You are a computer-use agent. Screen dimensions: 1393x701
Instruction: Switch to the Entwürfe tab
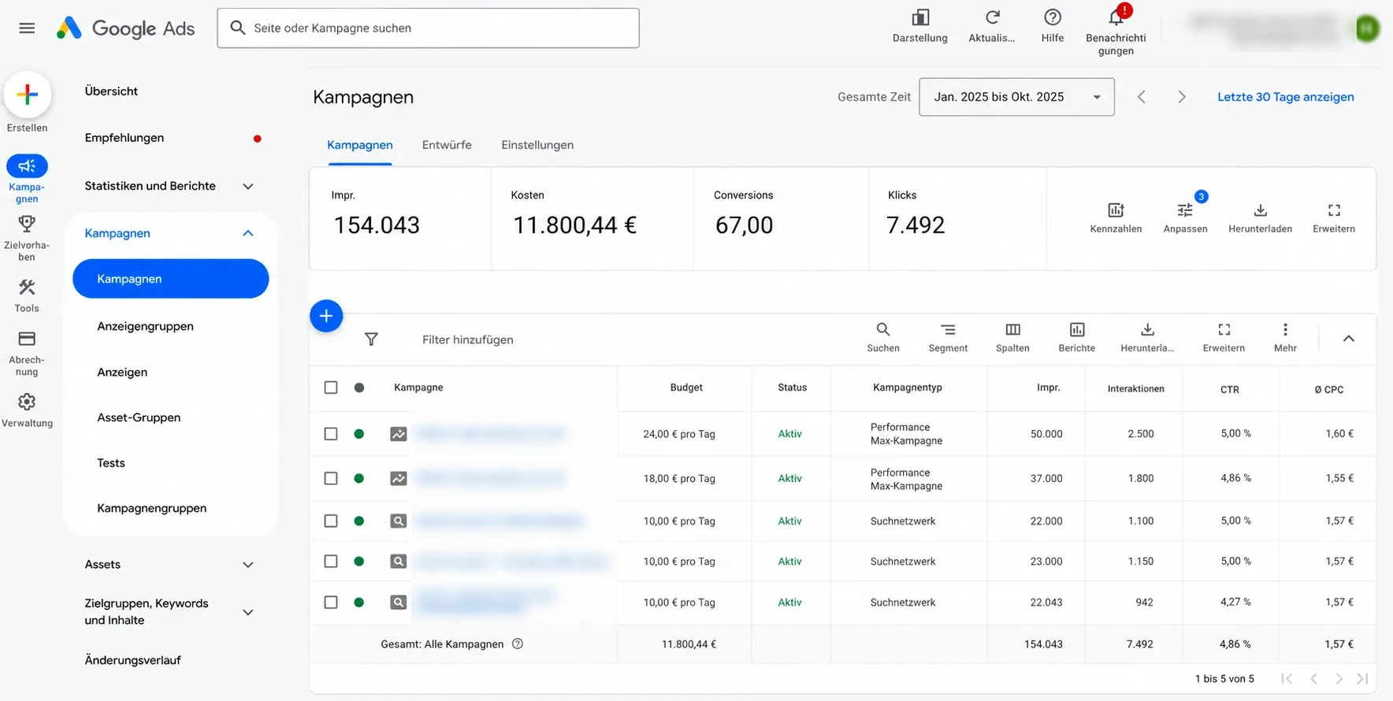click(447, 145)
